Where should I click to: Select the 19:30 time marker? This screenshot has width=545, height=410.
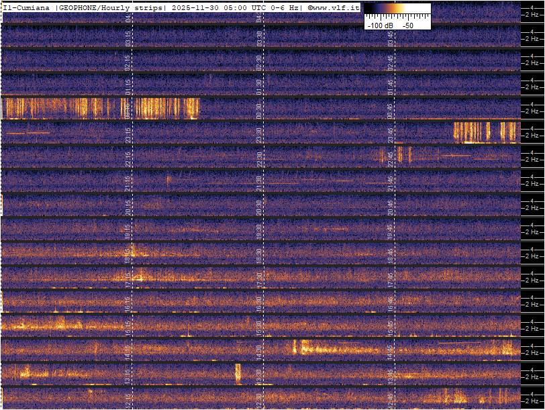click(259, 231)
